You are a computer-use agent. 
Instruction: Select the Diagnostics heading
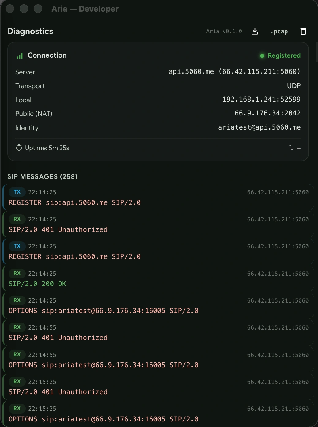click(30, 31)
